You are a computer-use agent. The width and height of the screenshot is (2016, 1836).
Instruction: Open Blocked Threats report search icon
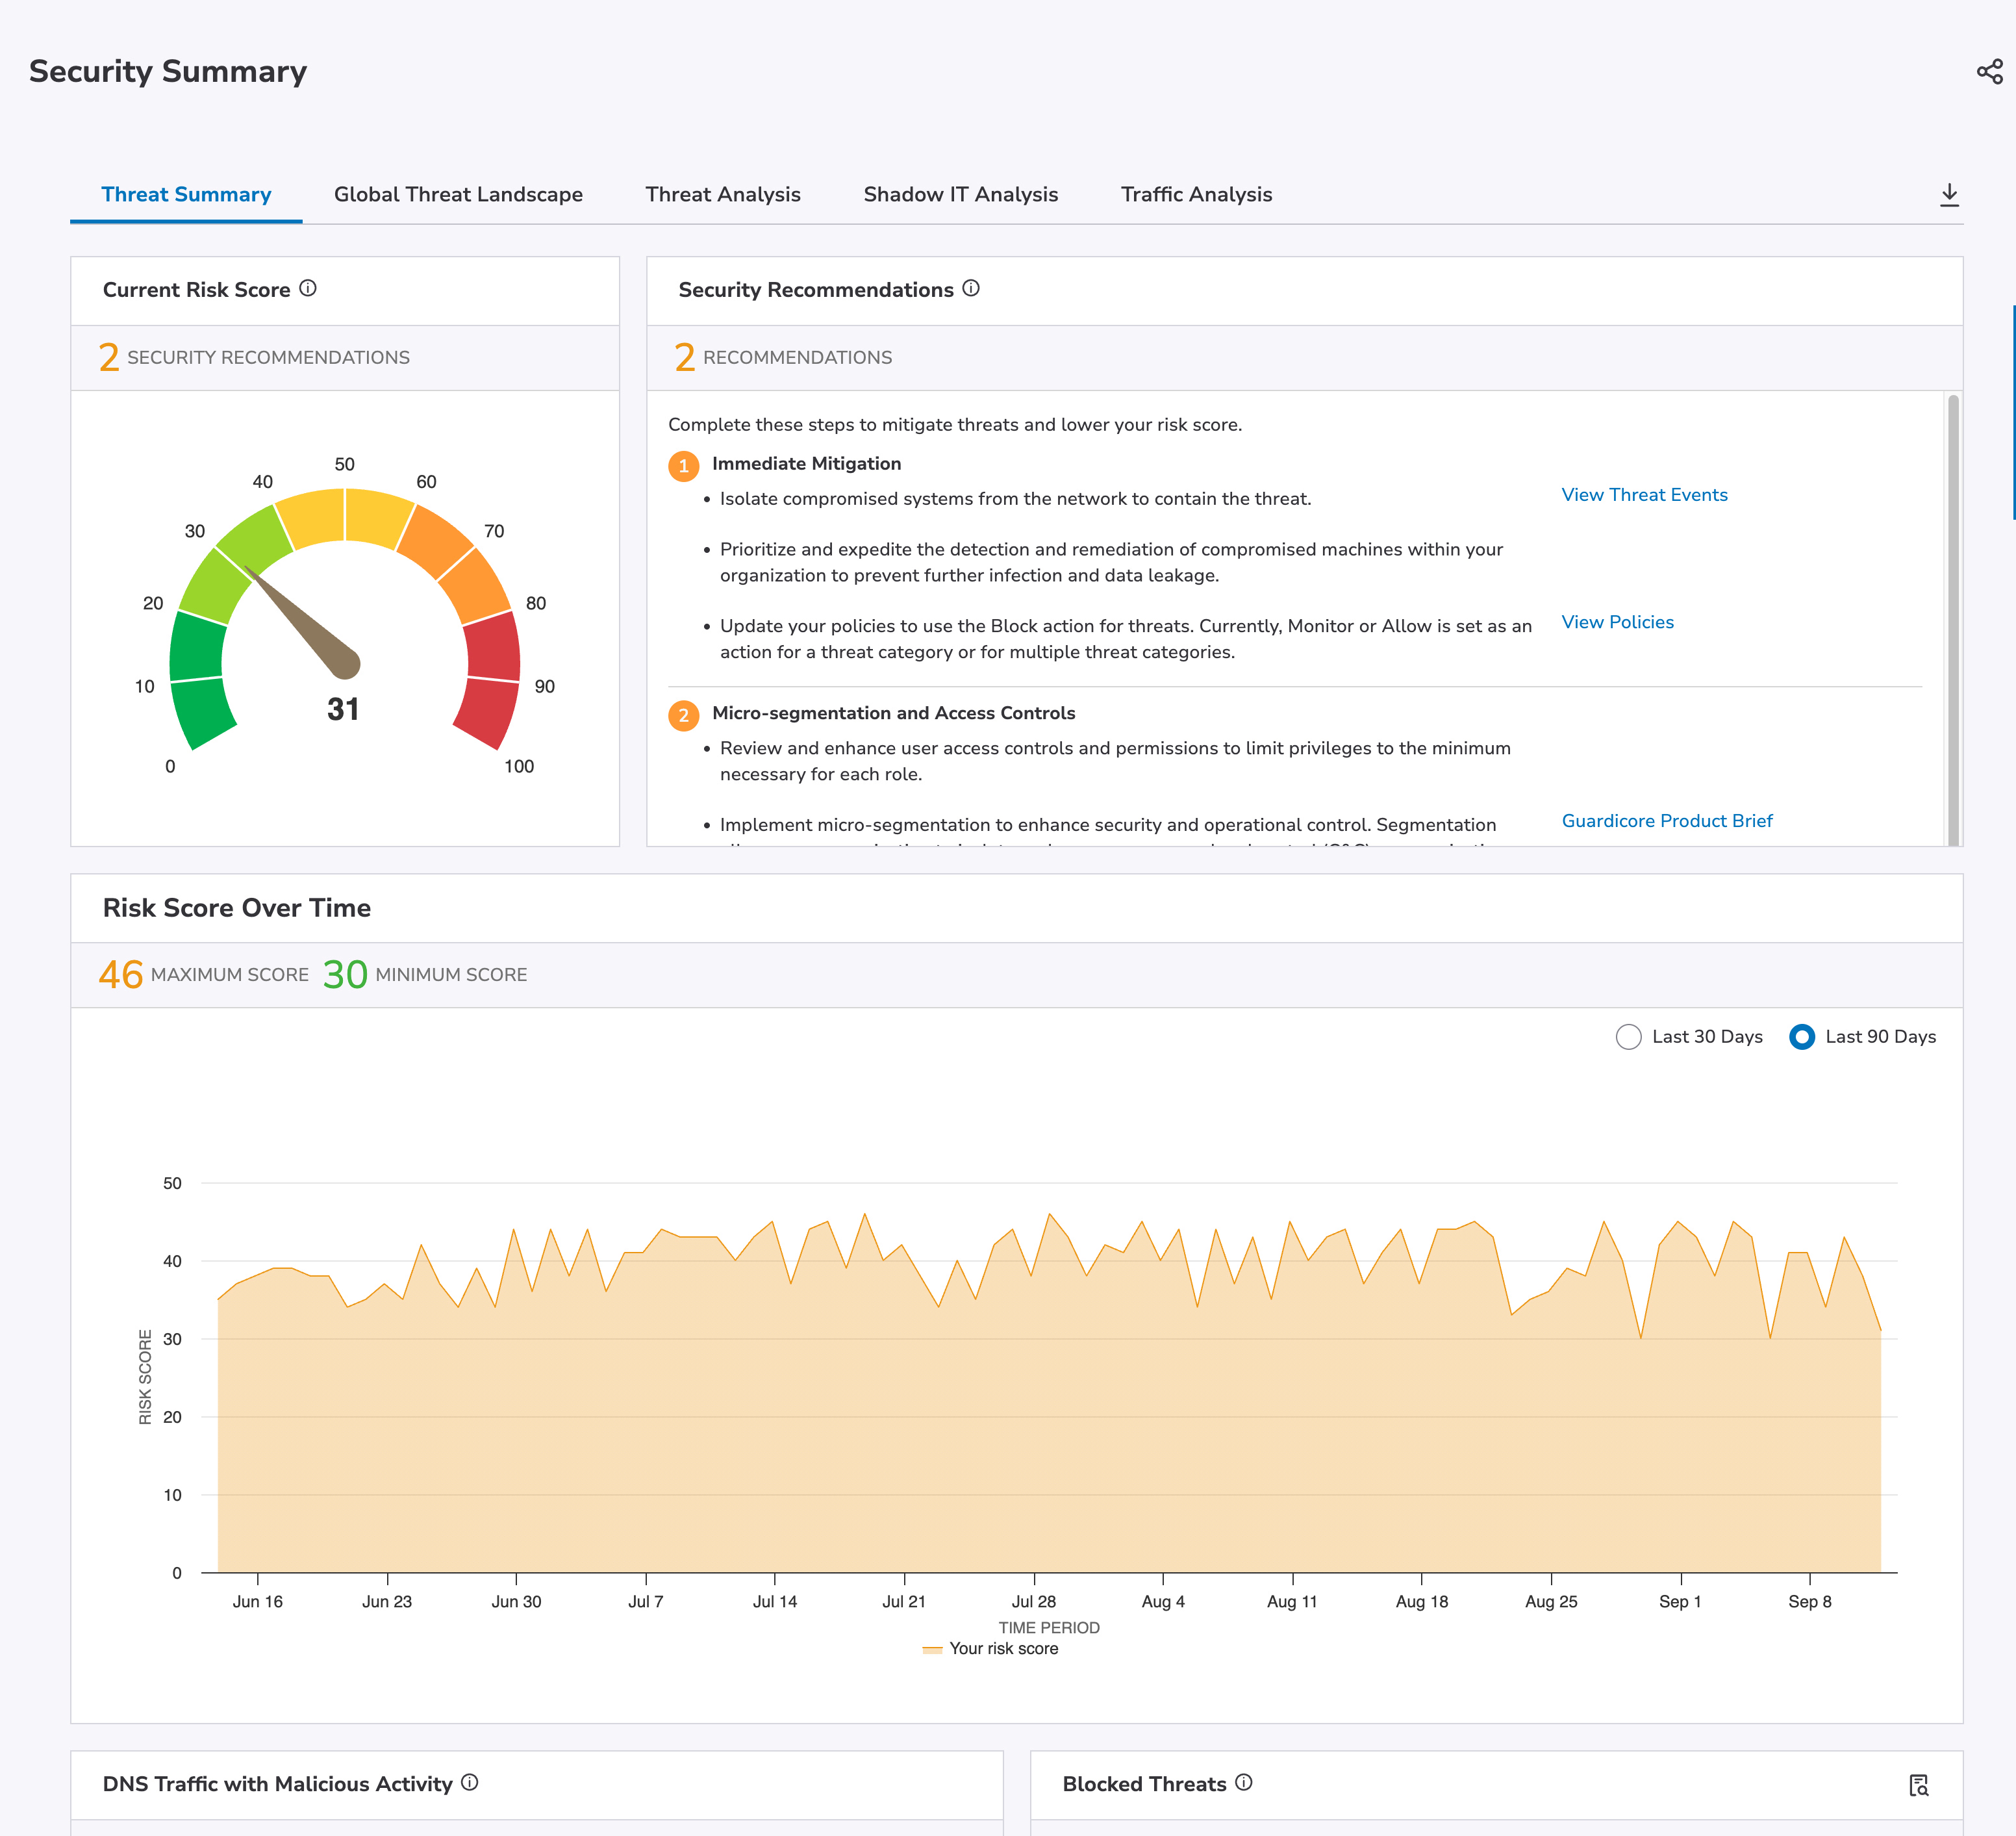1918,1784
